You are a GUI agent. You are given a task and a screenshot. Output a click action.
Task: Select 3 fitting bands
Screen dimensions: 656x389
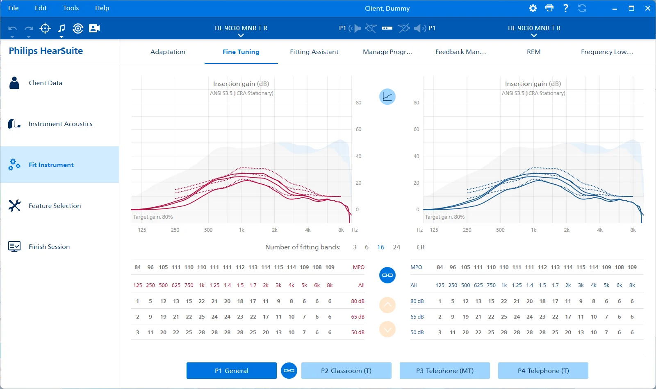tap(355, 247)
